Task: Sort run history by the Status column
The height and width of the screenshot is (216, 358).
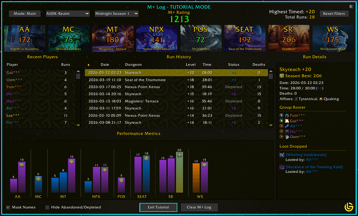Action: 234,65
